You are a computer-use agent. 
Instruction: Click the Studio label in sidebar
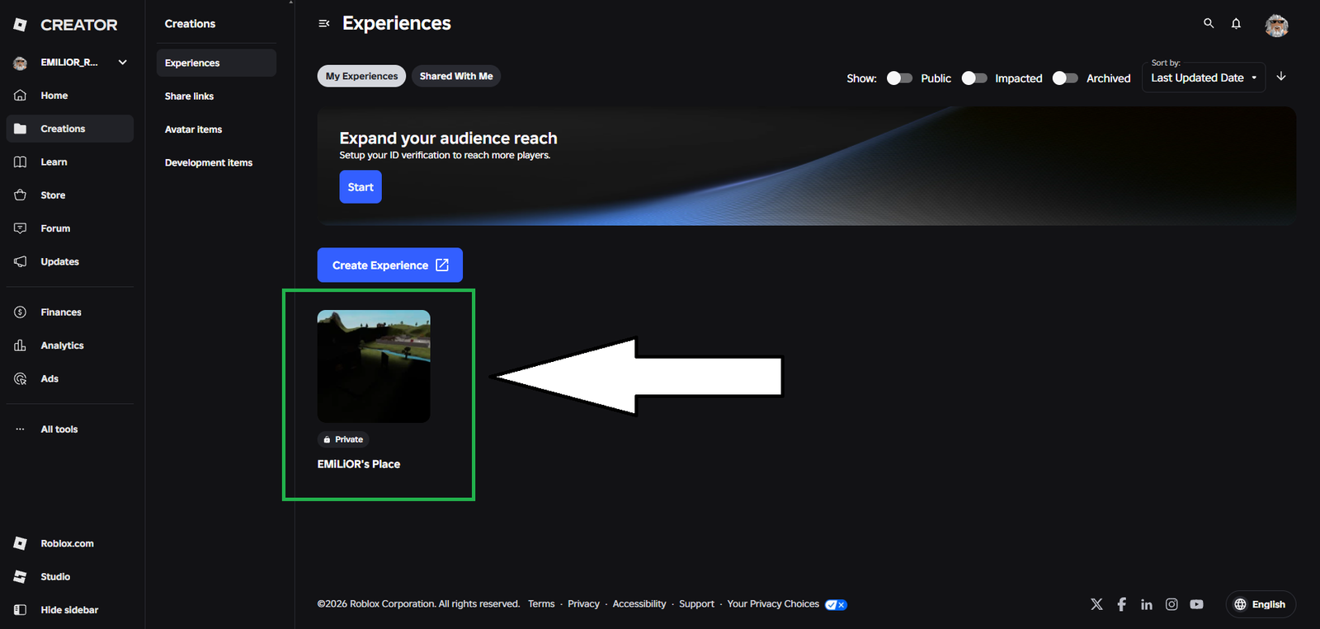point(55,577)
